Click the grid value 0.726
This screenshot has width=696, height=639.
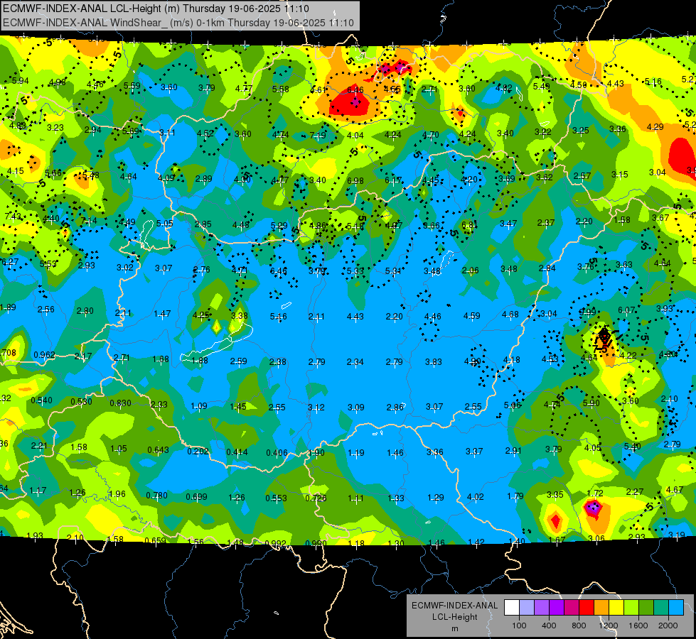pyautogui.click(x=316, y=498)
